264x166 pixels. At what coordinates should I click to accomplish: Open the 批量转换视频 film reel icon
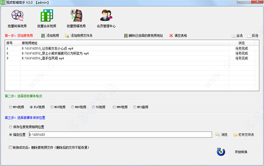(x=17, y=15)
